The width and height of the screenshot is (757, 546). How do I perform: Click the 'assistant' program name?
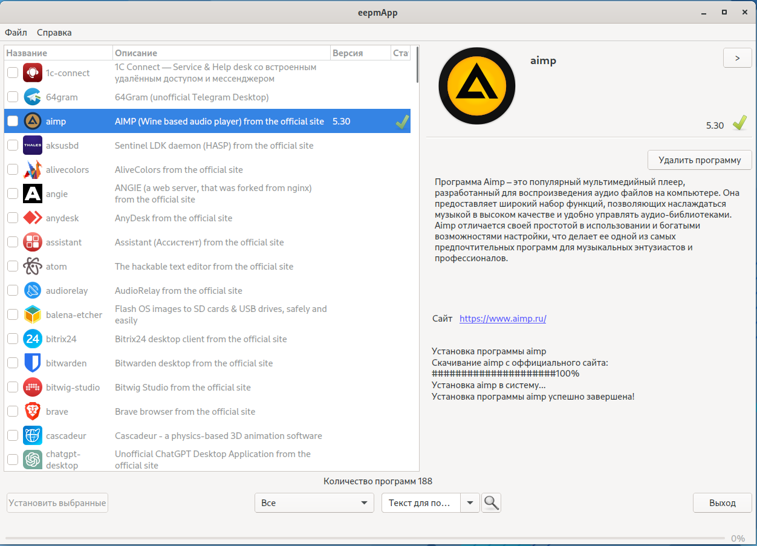(x=64, y=242)
